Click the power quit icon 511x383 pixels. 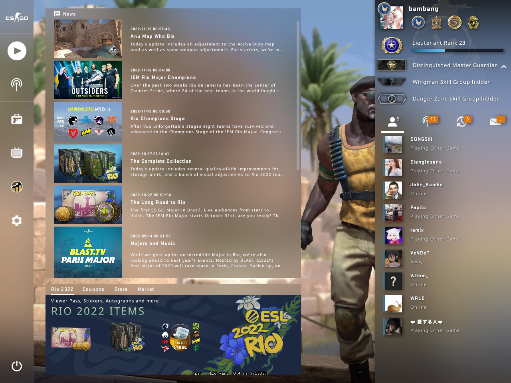[x=17, y=366]
